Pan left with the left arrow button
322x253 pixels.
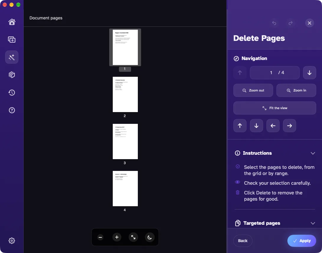(273, 126)
